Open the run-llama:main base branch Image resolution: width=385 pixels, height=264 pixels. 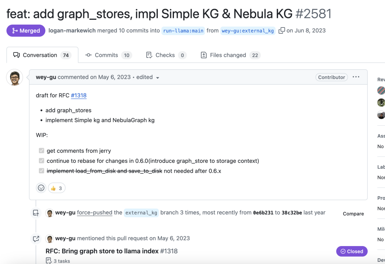(x=183, y=31)
